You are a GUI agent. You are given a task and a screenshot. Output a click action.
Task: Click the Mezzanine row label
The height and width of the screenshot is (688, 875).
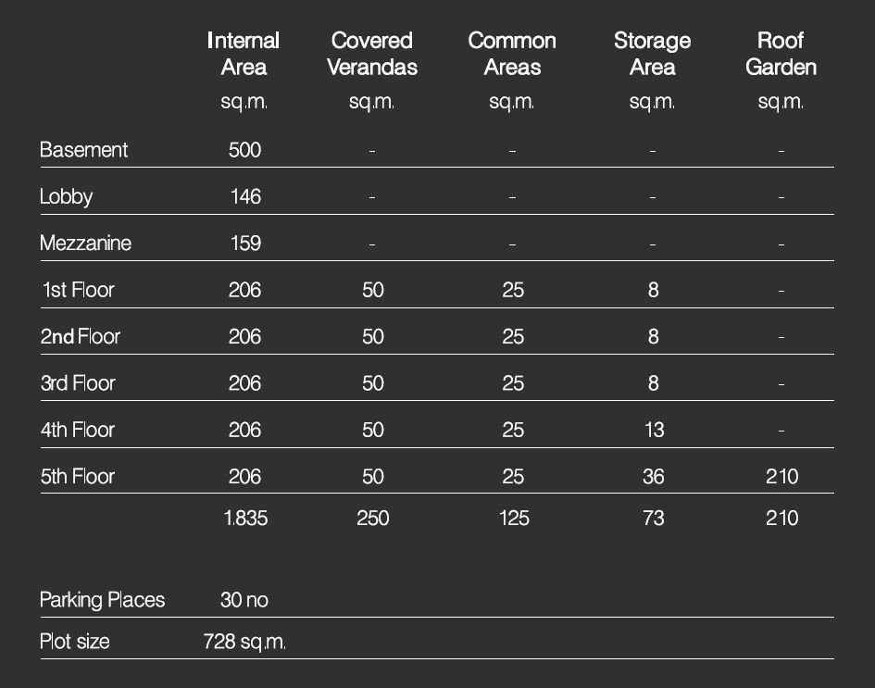(86, 243)
